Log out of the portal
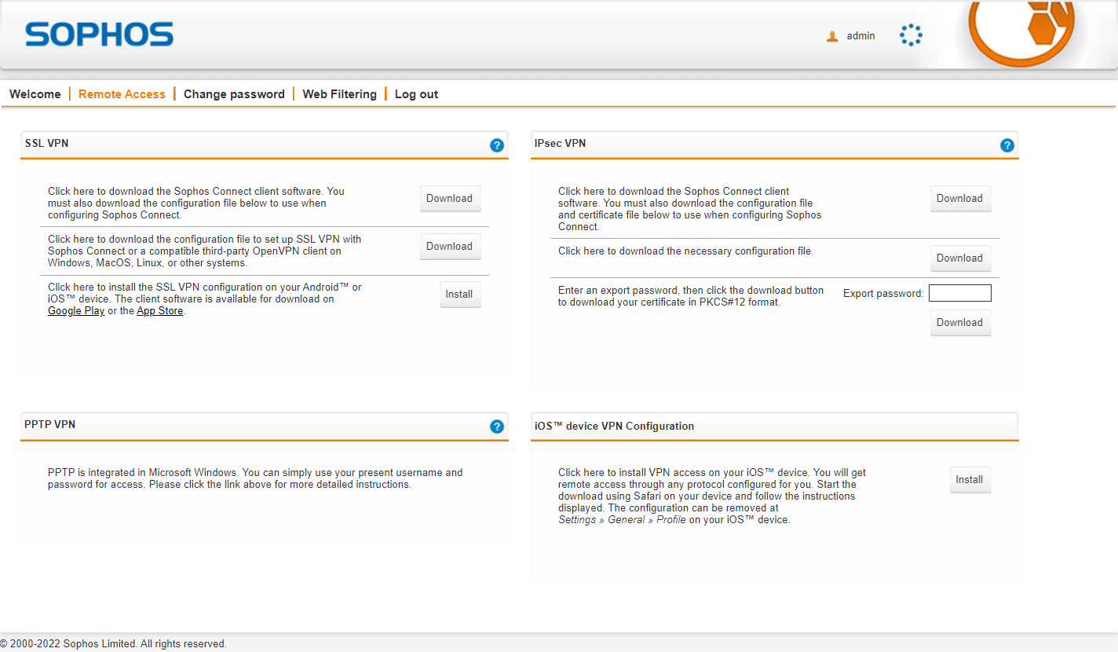Image resolution: width=1118 pixels, height=652 pixels. coord(416,94)
